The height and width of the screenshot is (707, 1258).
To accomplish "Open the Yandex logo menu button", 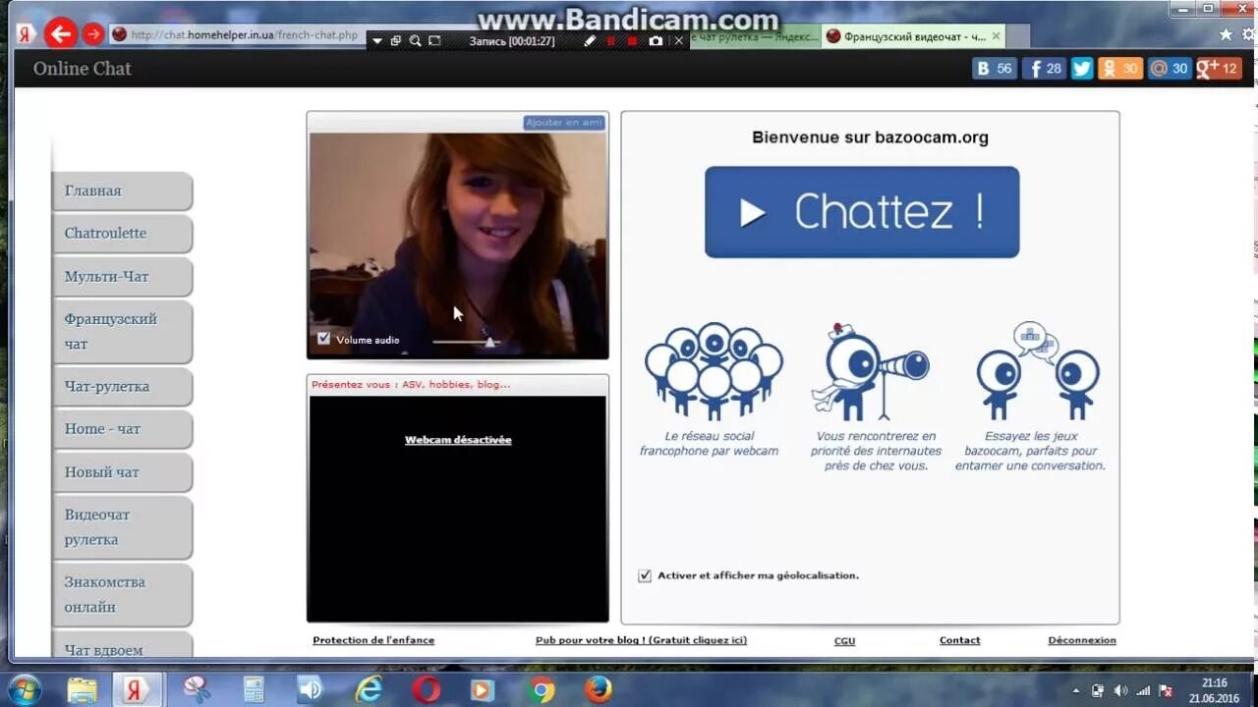I will [x=27, y=34].
